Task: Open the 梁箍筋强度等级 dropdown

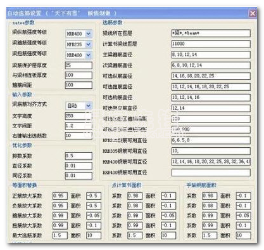Action: 89,44
